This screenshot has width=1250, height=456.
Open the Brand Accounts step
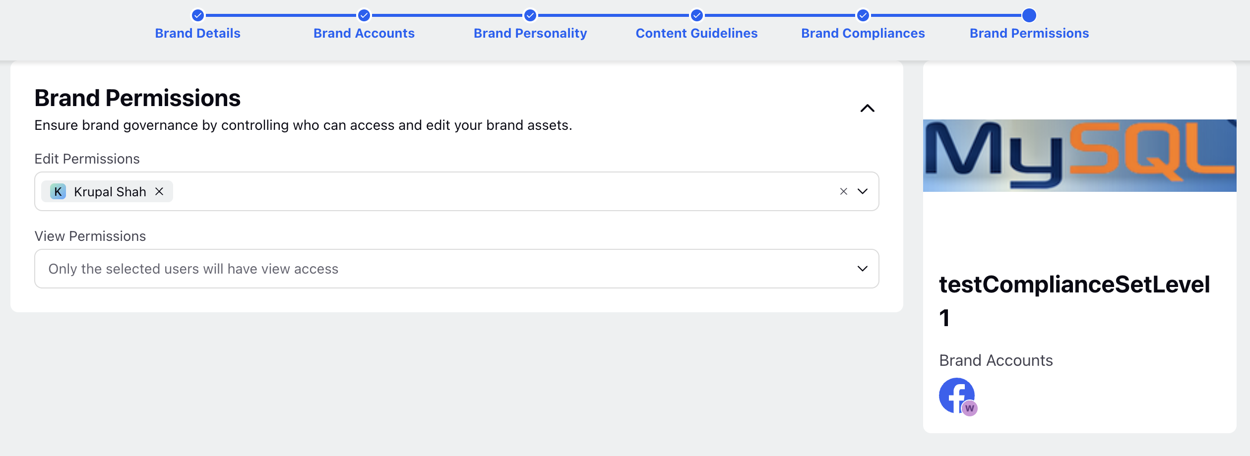click(x=364, y=33)
